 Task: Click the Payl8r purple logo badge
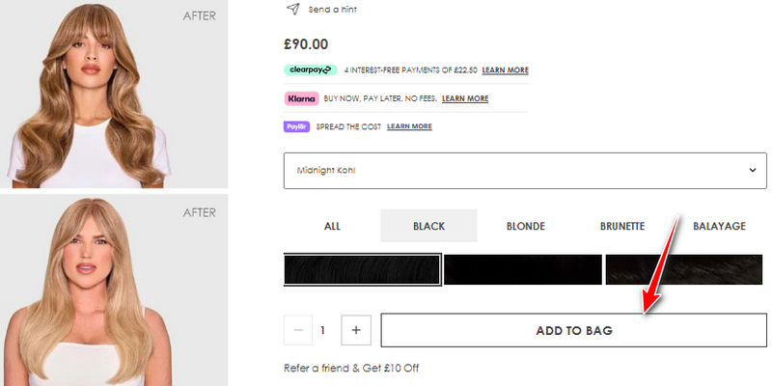295,126
